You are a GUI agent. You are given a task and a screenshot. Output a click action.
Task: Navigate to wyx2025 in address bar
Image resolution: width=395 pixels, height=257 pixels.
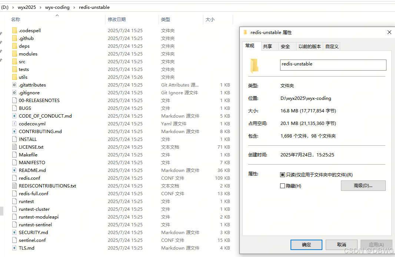[x=27, y=7]
